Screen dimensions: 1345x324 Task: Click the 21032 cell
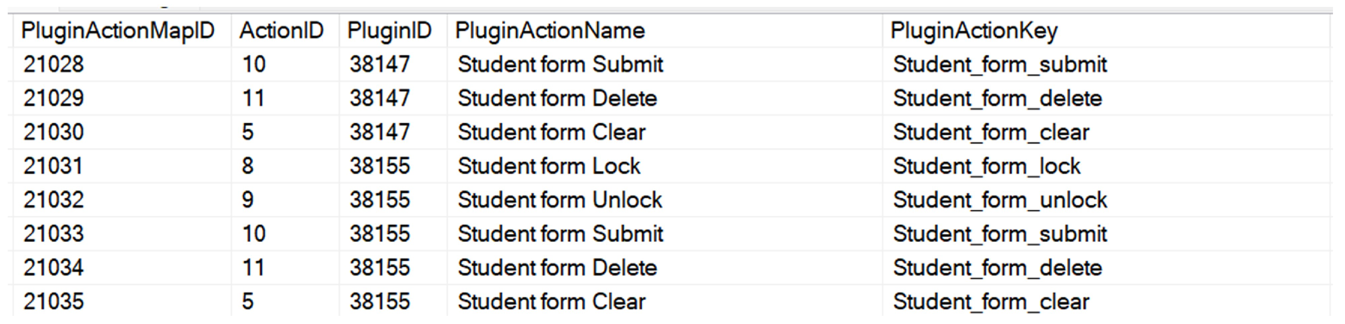pos(54,200)
